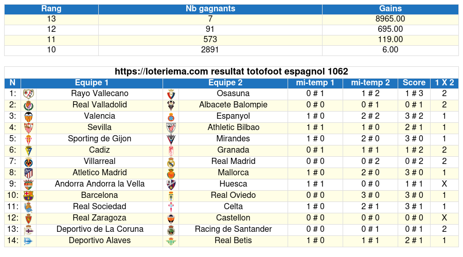Click the Athletic Bilbao crest icon
The image size is (463, 257).
coord(171,128)
